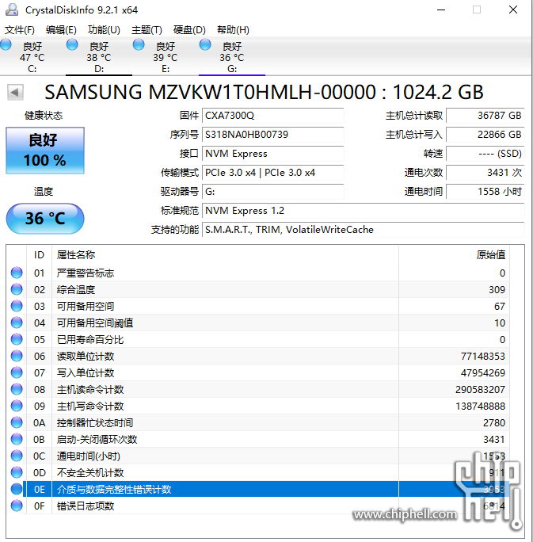This screenshot has height=542, width=533.
Task: Click the firmware field CXA7300Q
Action: click(273, 116)
